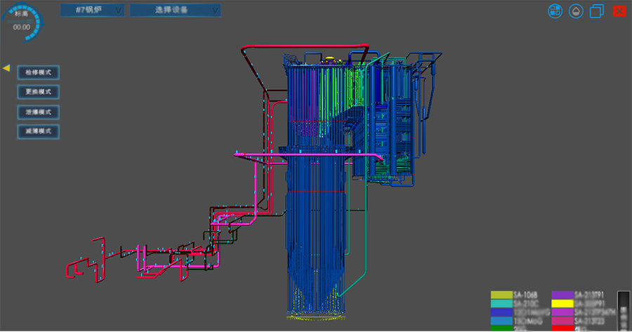
Task: Click the 00.00 elevation value readout
Action: point(21,27)
